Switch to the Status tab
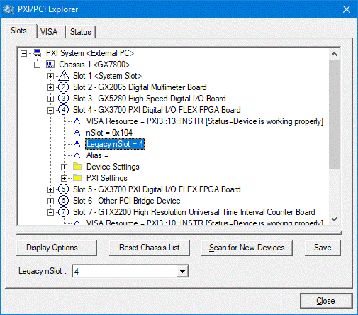Viewport: 358px width, 315px height. [81, 32]
